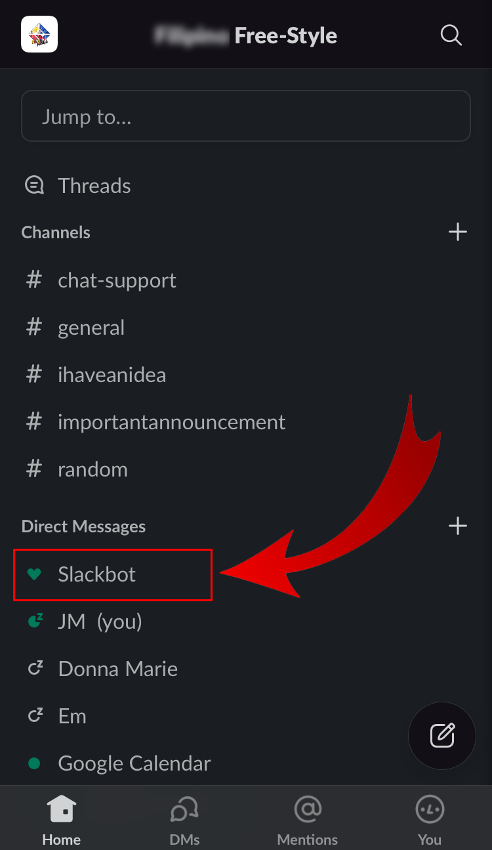
Task: Open the workspace logo icon
Action: coord(39,34)
